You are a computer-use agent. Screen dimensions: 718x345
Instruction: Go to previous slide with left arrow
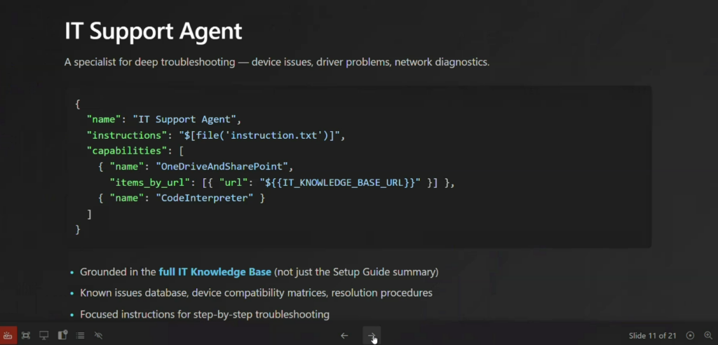[x=344, y=335]
